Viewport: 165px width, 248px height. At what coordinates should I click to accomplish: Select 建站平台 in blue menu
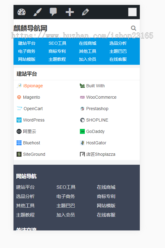coord(27,43)
